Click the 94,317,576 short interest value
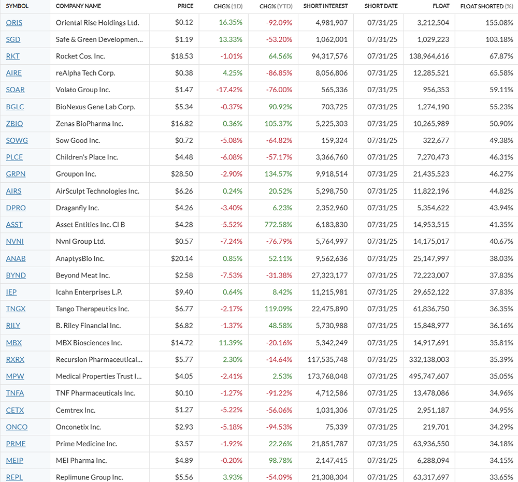518x482 pixels. 329,56
